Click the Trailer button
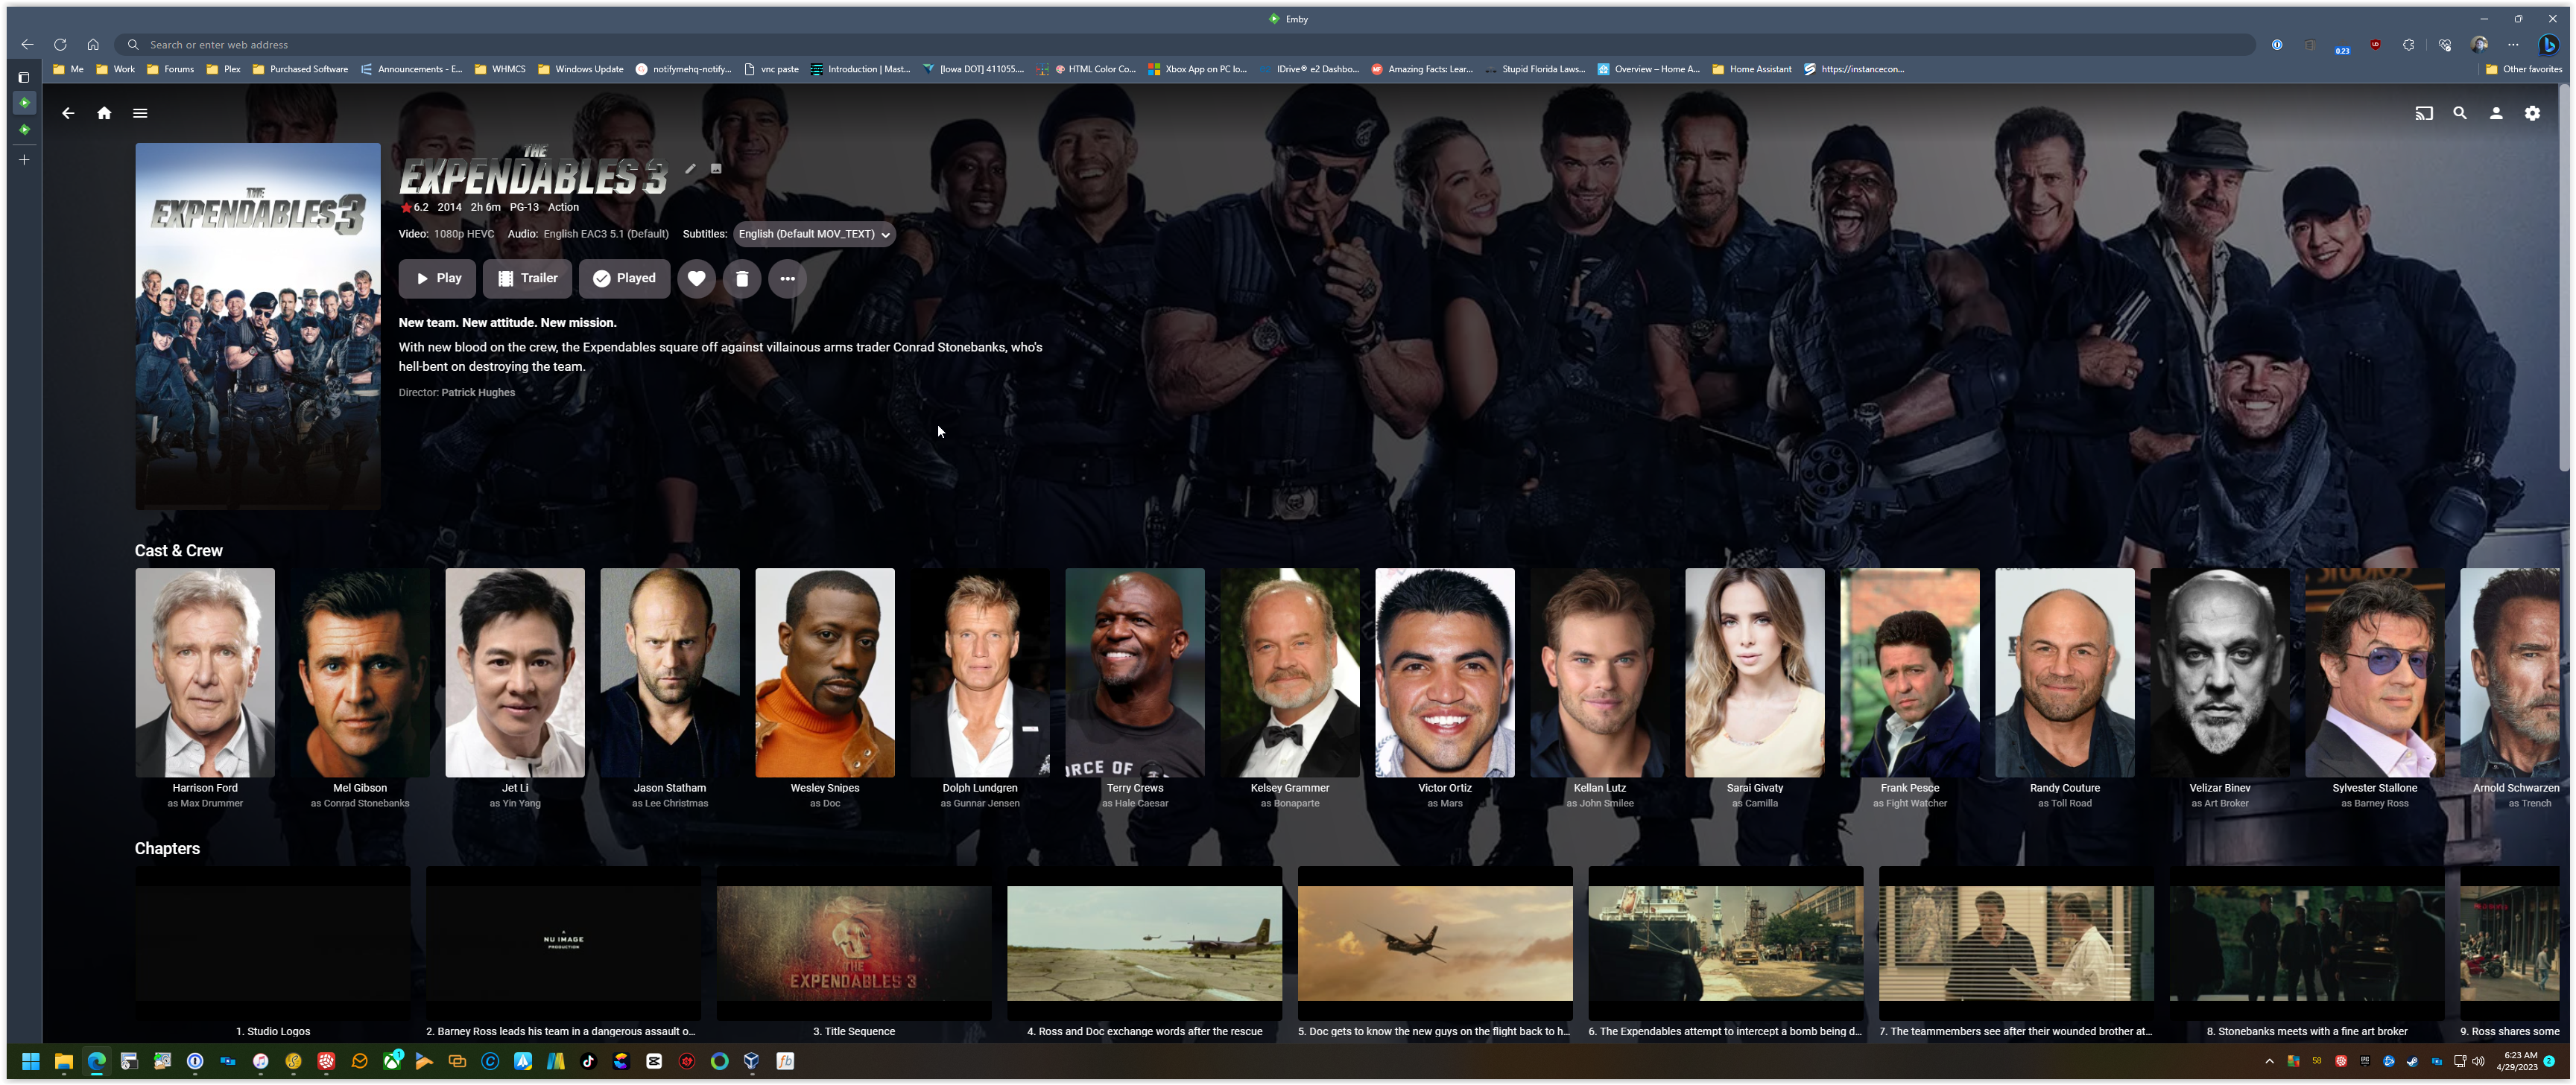 [527, 279]
